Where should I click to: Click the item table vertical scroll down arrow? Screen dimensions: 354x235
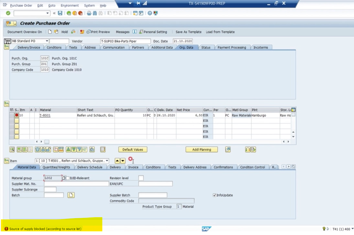pos(293,137)
